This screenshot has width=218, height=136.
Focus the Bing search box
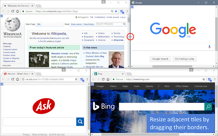[x=162, y=106]
